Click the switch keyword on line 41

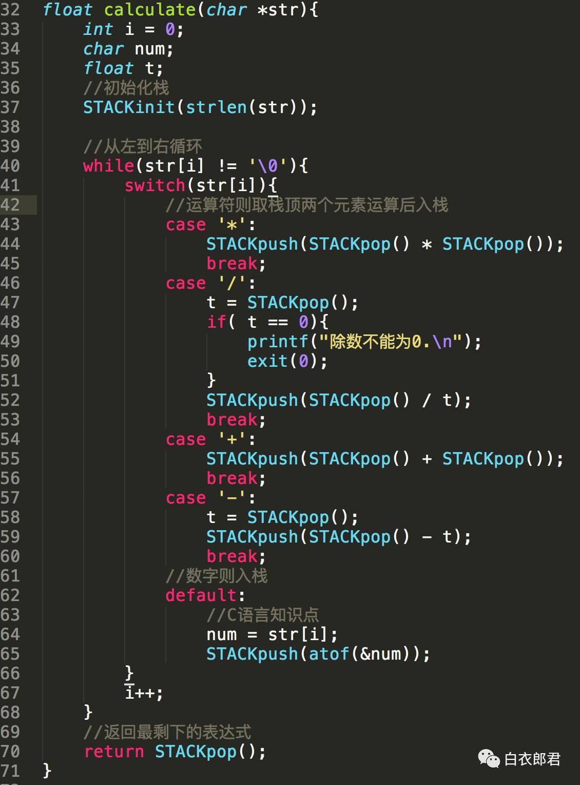pyautogui.click(x=154, y=185)
